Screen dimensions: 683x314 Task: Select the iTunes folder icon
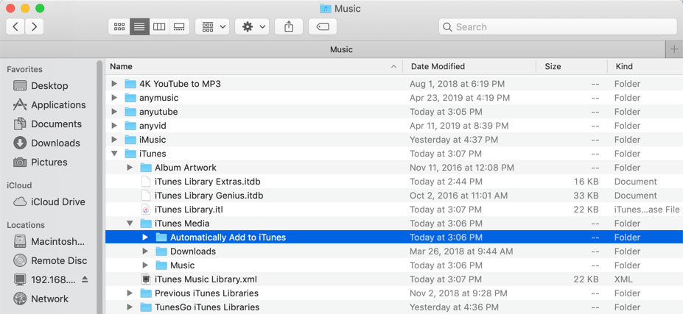(130, 154)
